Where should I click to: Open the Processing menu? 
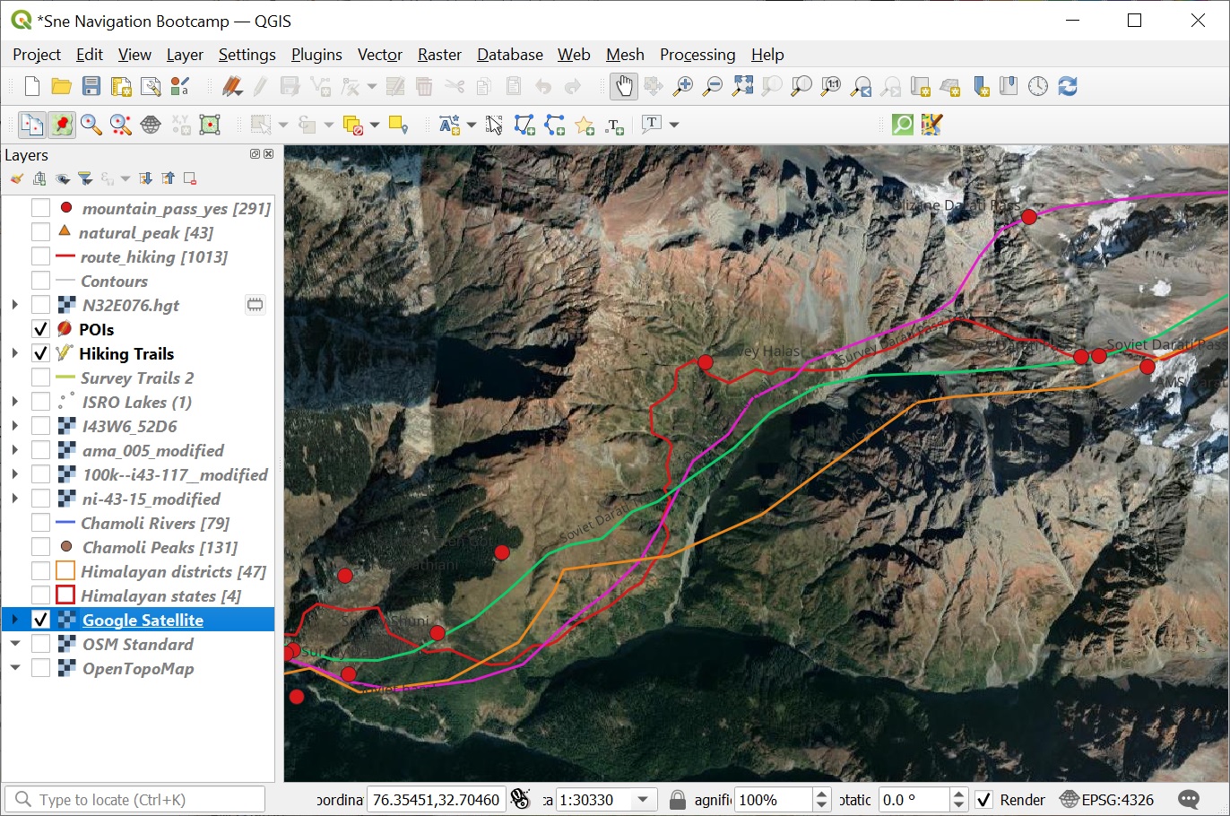tap(697, 55)
